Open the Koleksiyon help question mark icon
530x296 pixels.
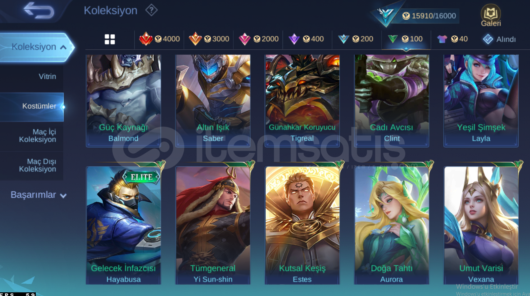coord(151,10)
